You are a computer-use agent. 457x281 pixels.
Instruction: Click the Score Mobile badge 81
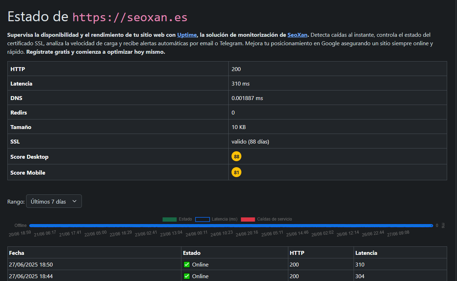[236, 172]
